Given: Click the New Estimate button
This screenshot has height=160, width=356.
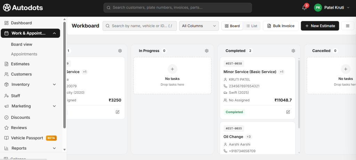Looking at the screenshot, I should [320, 26].
